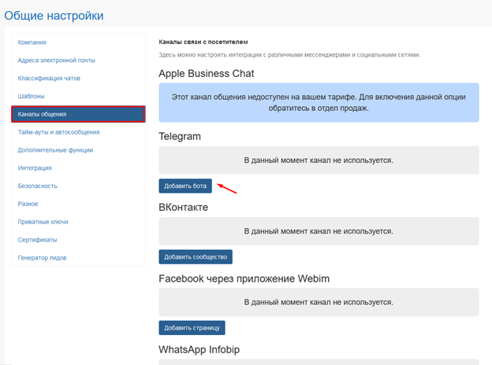Open Адреса электронной почты section

click(x=57, y=60)
